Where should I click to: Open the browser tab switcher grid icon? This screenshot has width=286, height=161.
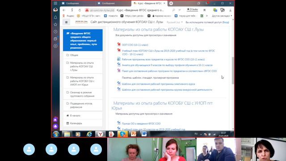pyautogui.click(x=55, y=3)
